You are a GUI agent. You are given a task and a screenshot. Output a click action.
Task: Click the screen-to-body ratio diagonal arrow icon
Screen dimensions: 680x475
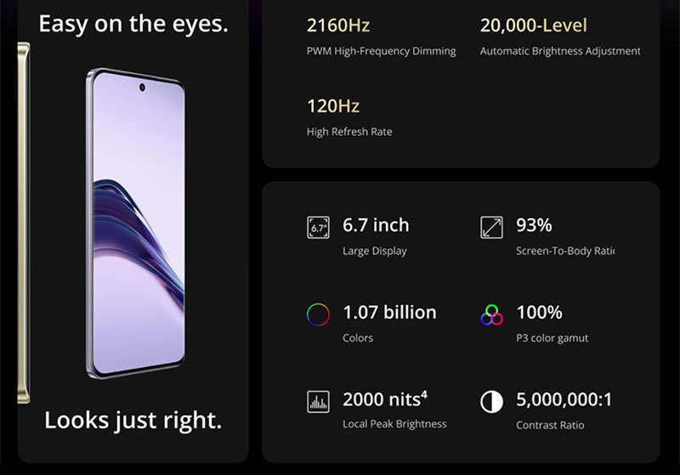pos(491,228)
